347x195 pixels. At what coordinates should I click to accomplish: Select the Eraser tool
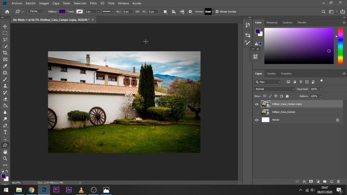coord(5,99)
